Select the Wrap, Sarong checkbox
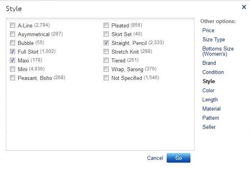This screenshot has height=169, width=250. point(106,69)
